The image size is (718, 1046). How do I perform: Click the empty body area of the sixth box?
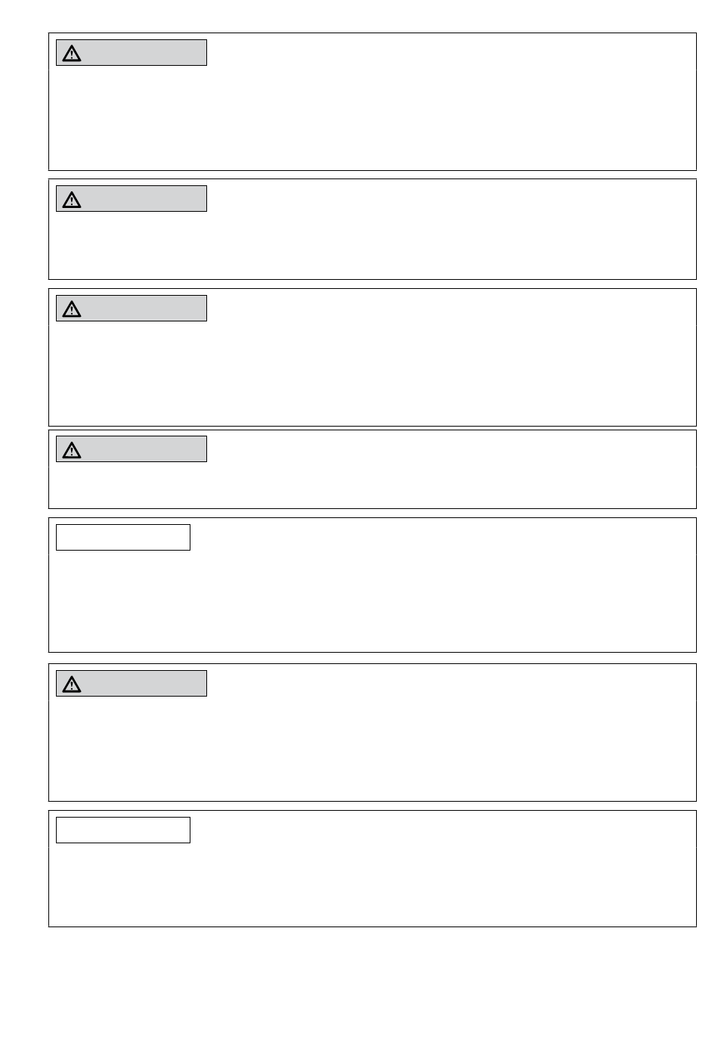(x=373, y=747)
